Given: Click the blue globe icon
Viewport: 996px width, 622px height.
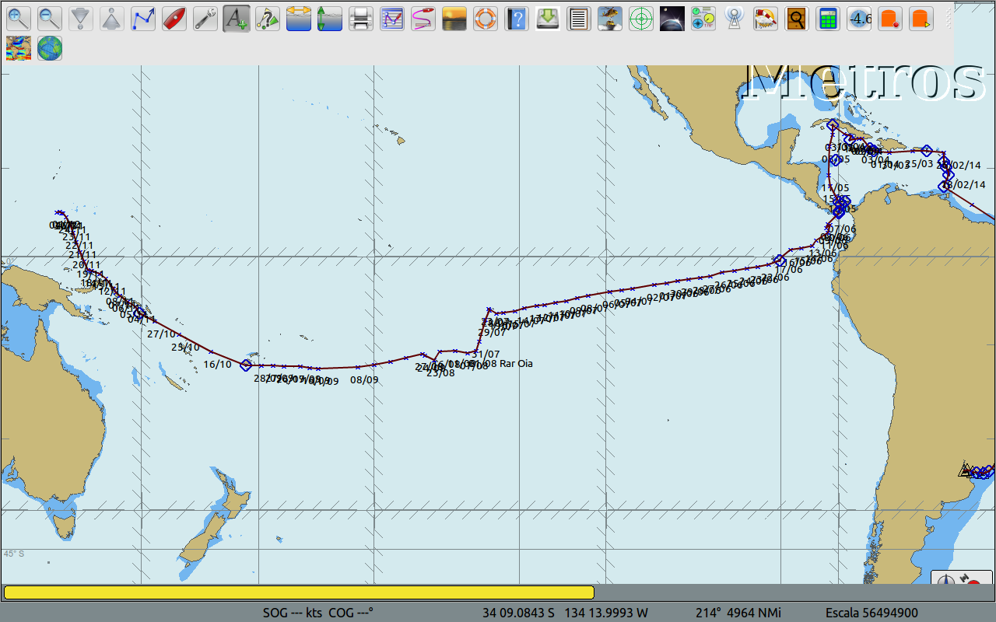Looking at the screenshot, I should (50, 48).
